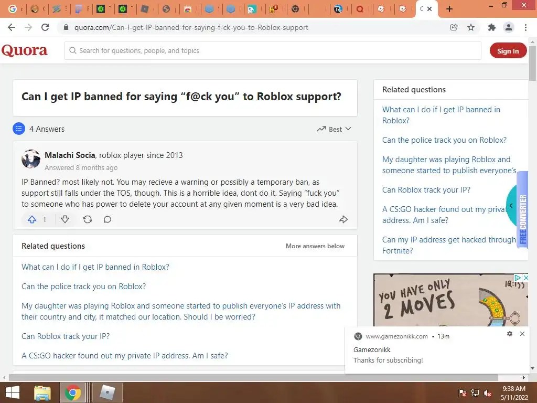Open Malachi Socia's profile name link
This screenshot has width=537, height=403.
click(70, 155)
